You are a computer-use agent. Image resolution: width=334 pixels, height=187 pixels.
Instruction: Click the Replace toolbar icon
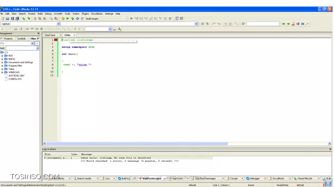click(x=56, y=19)
